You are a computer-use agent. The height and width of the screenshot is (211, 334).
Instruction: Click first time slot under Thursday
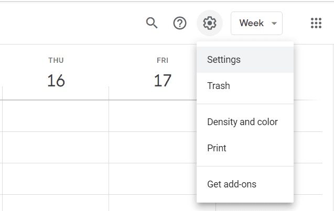[x=56, y=116]
